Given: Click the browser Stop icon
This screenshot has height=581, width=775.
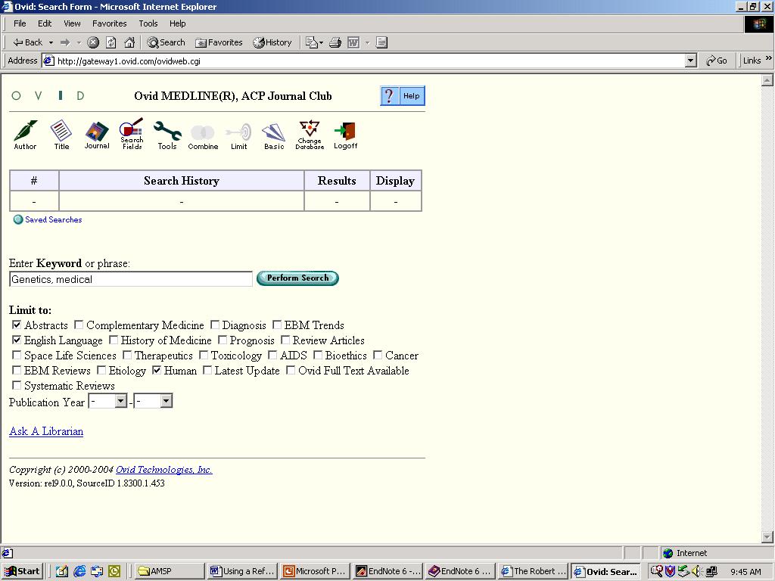Looking at the screenshot, I should [x=93, y=42].
